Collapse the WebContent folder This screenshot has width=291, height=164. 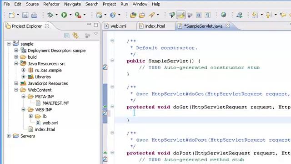point(16,90)
